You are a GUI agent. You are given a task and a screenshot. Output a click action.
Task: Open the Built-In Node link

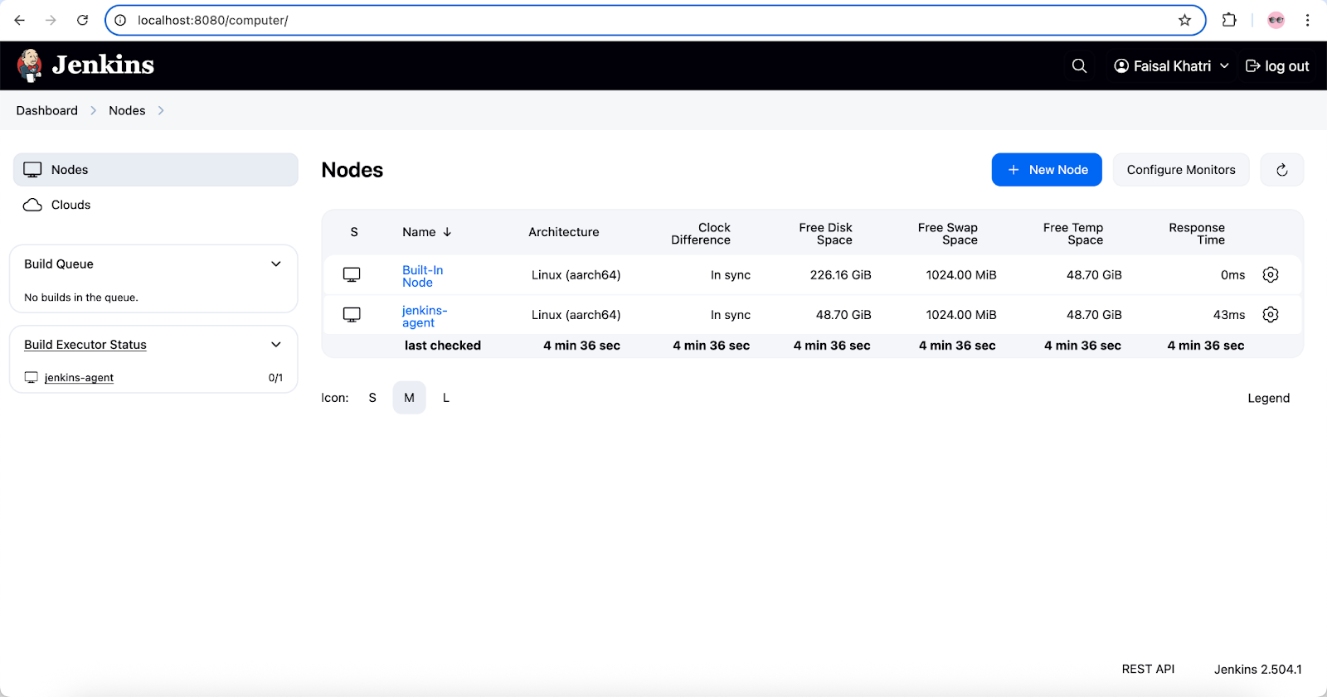[x=423, y=276]
